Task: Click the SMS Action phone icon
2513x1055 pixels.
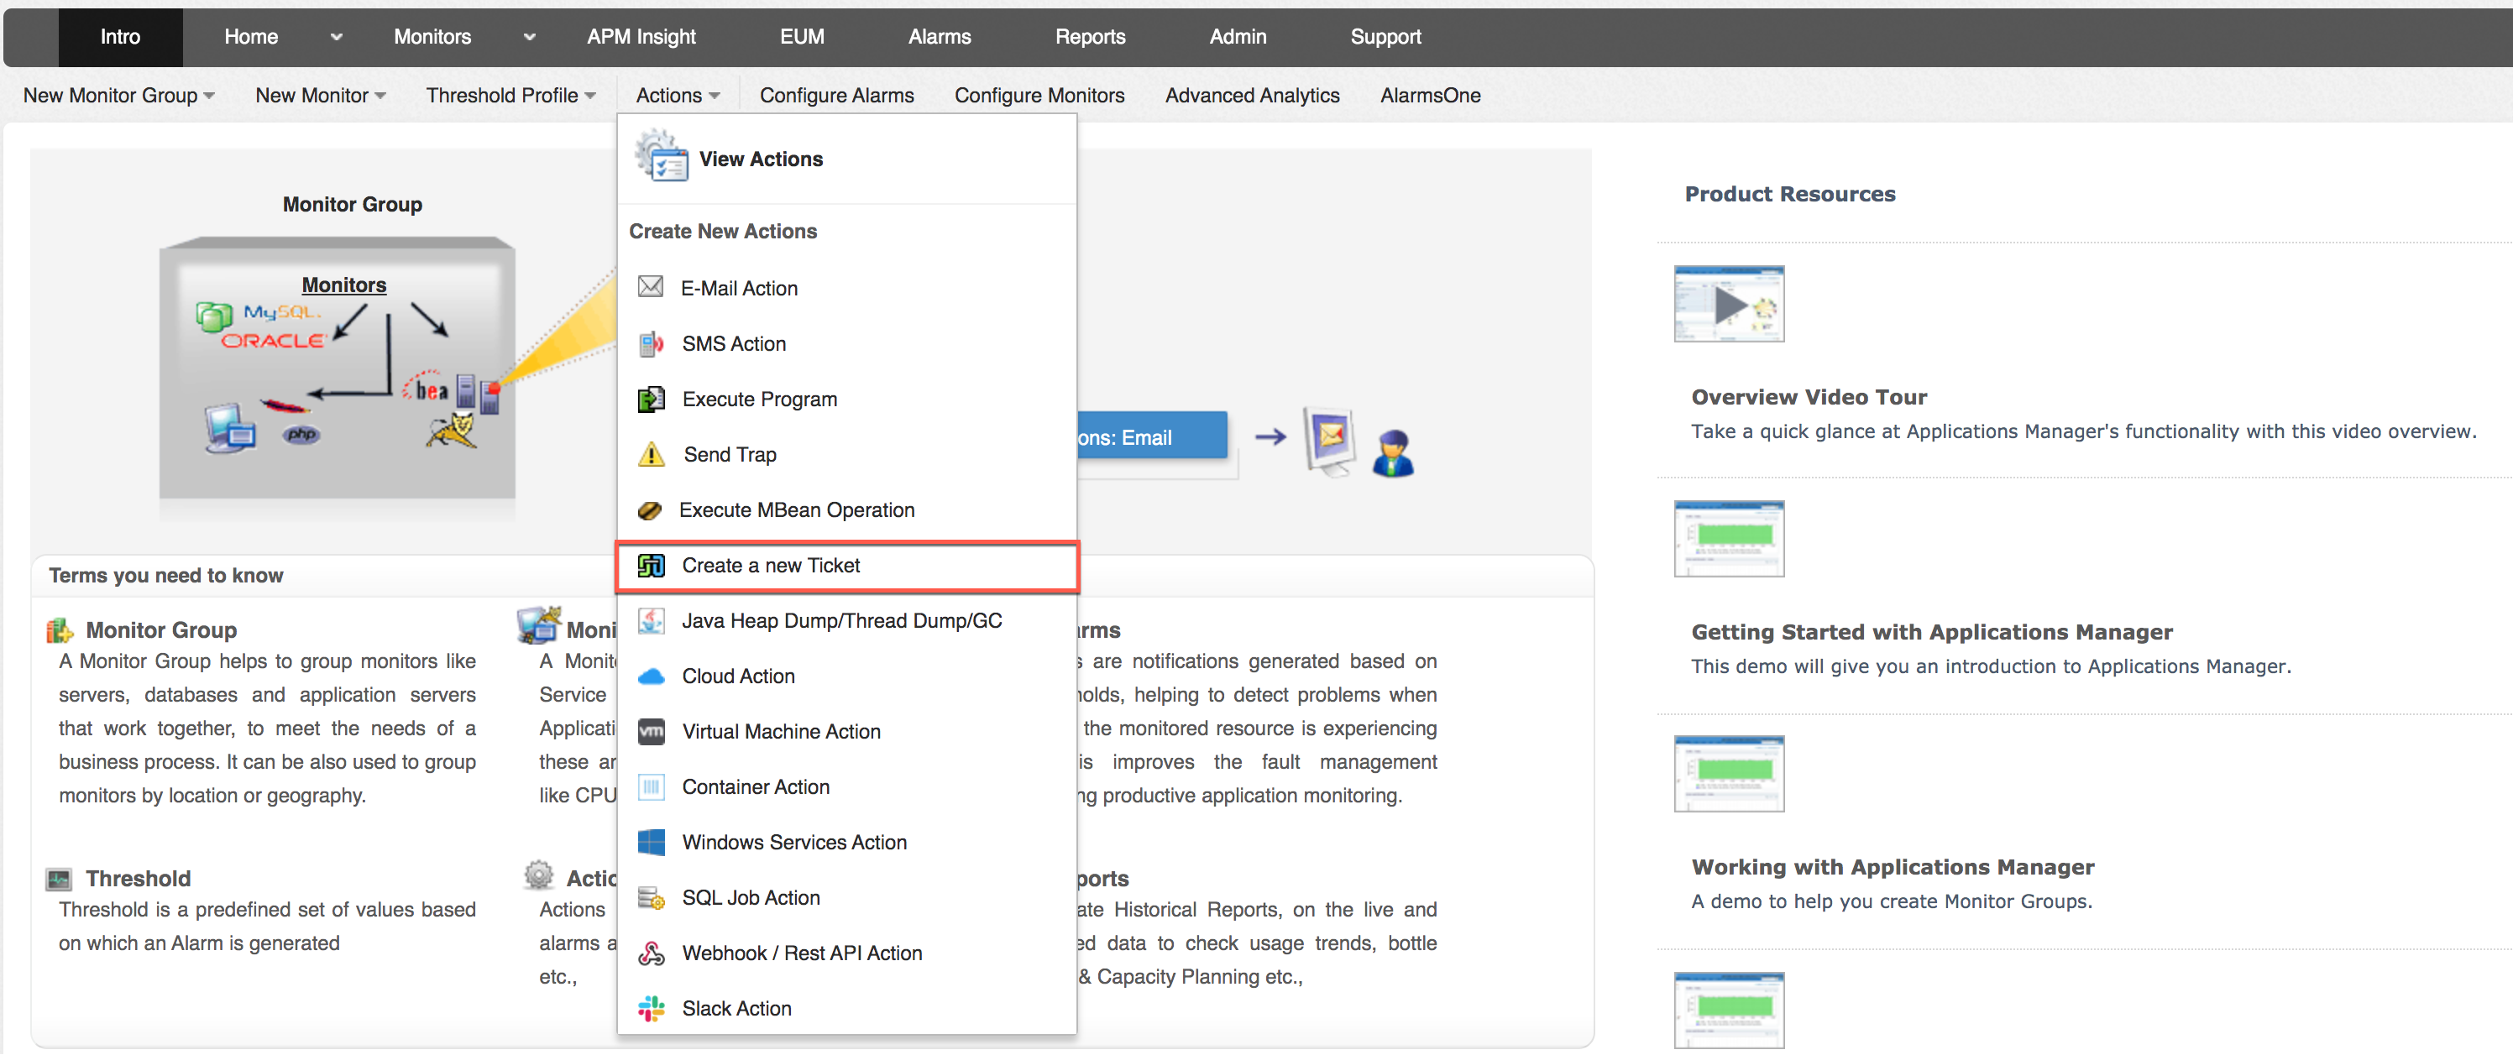Action: [x=650, y=343]
